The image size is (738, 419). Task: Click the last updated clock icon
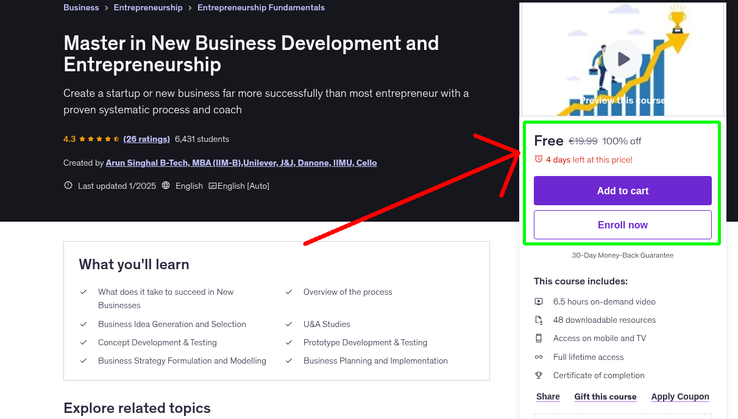[x=68, y=185]
